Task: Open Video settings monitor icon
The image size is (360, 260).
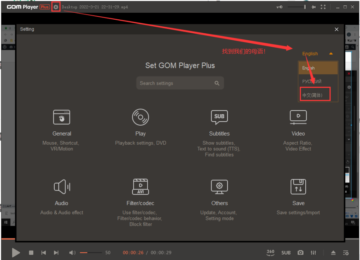Action: tap(298, 117)
